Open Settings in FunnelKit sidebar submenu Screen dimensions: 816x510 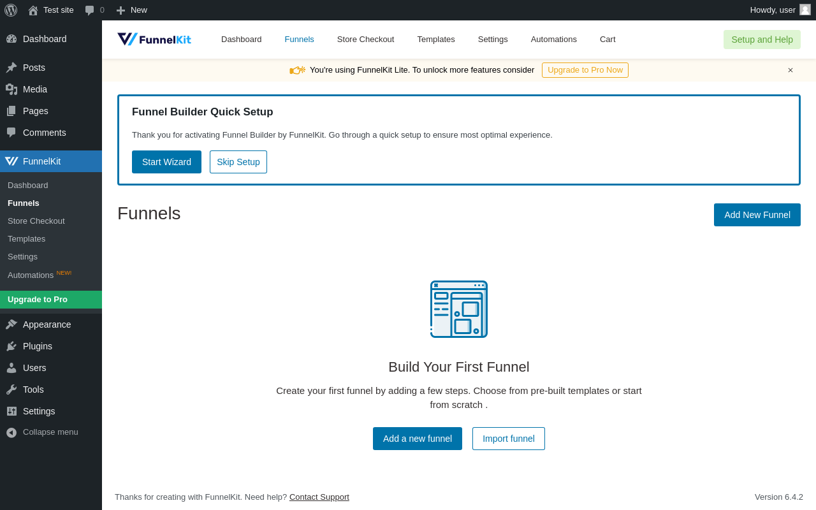[51, 257]
